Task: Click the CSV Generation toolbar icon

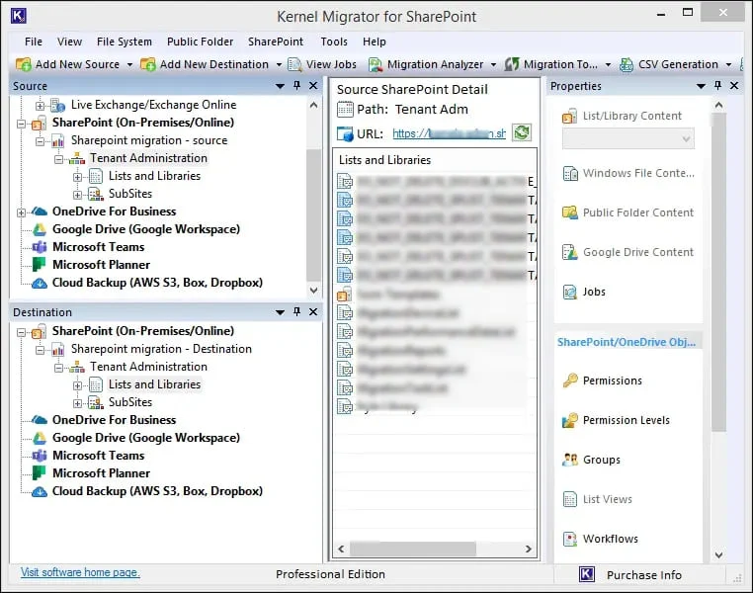Action: click(627, 64)
